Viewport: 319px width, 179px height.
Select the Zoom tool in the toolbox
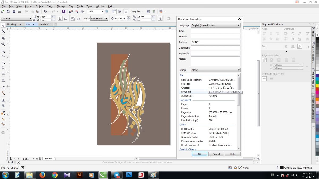tap(3, 44)
